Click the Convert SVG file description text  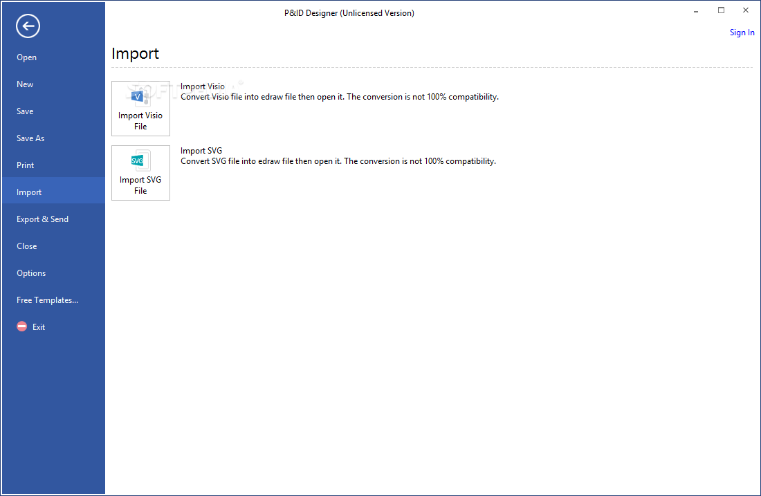pos(338,161)
